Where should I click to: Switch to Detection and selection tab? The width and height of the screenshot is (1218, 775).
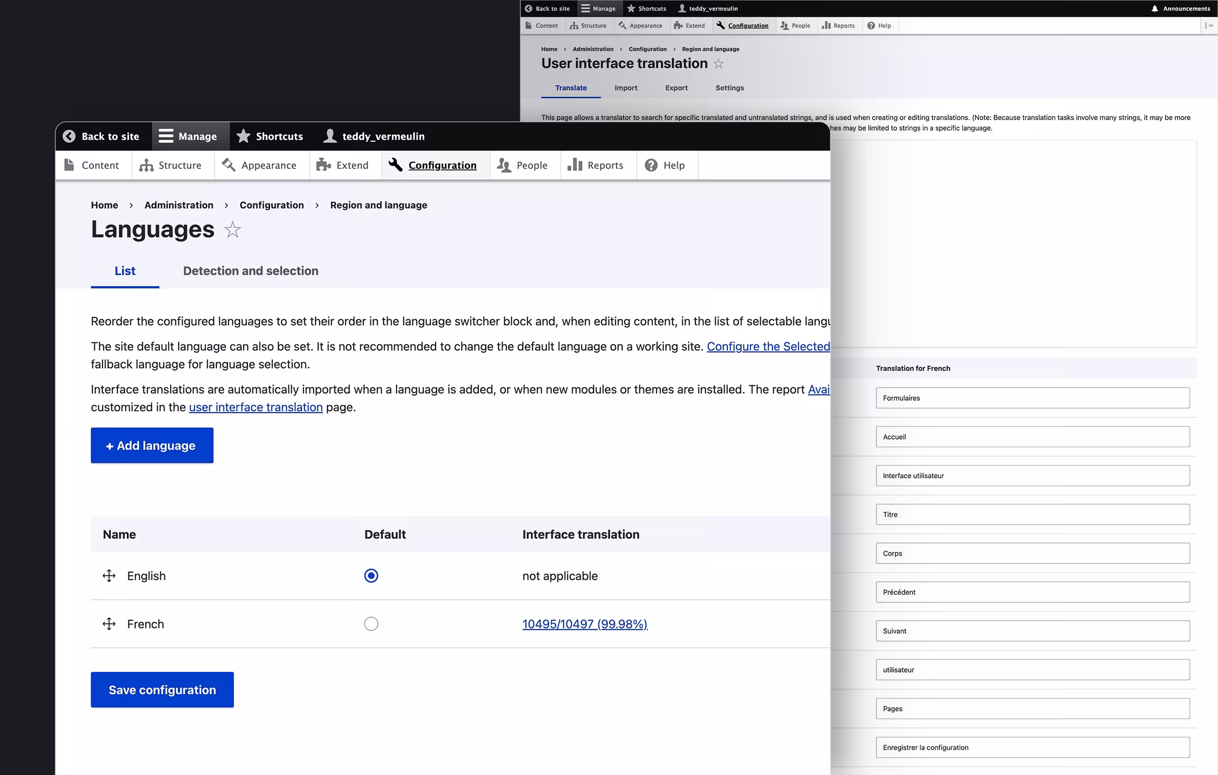click(x=250, y=271)
